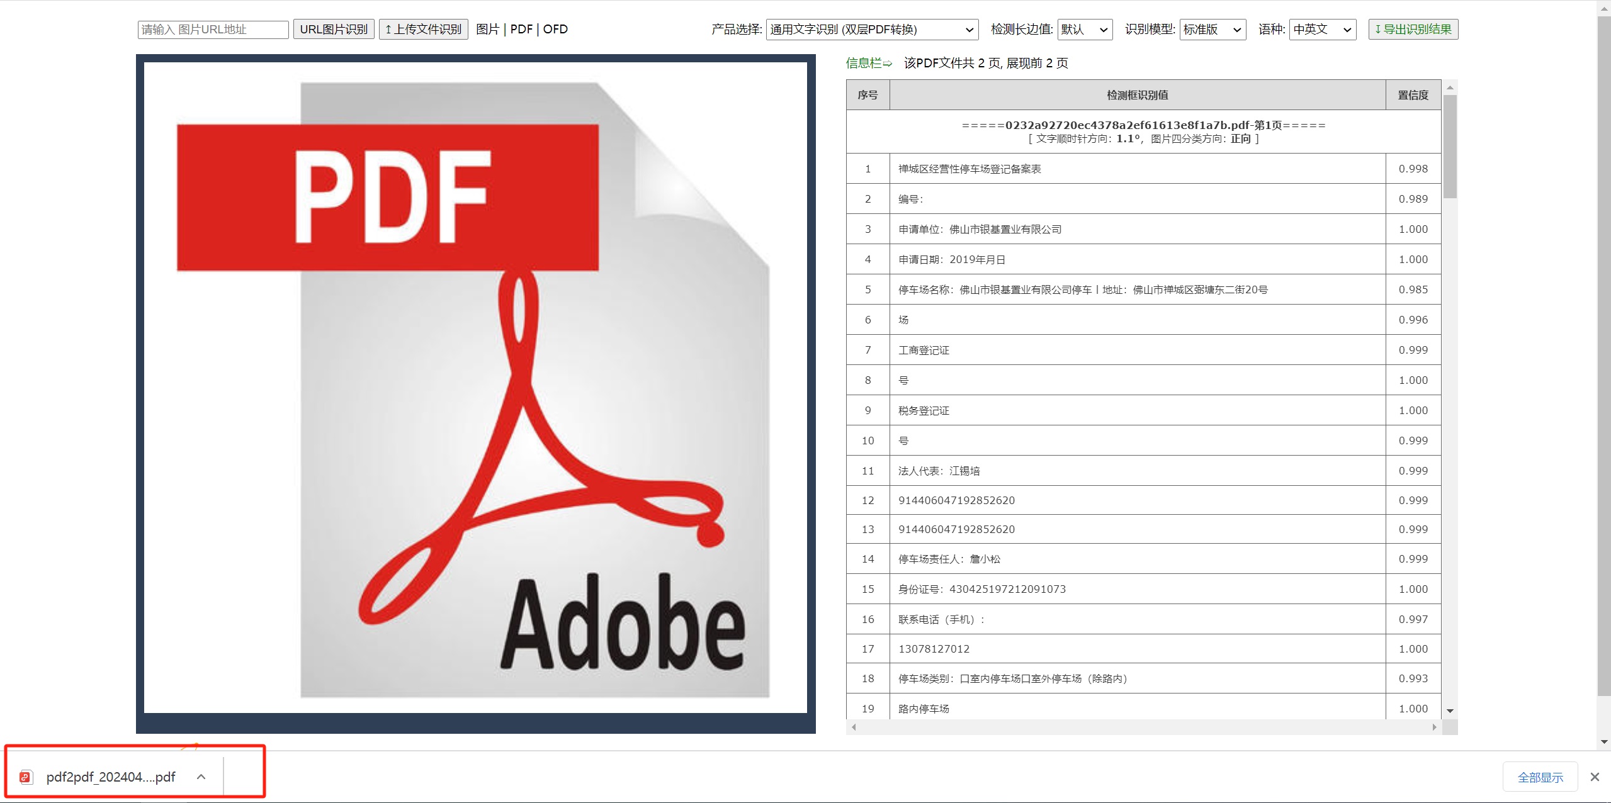Click the 检测框识别值 column header

pyautogui.click(x=1137, y=95)
